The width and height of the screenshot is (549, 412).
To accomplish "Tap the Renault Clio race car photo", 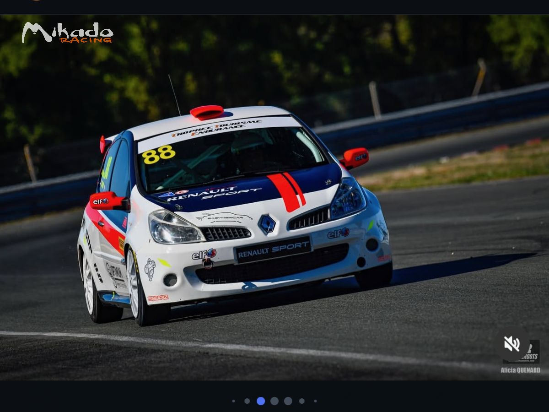I will click(x=274, y=197).
